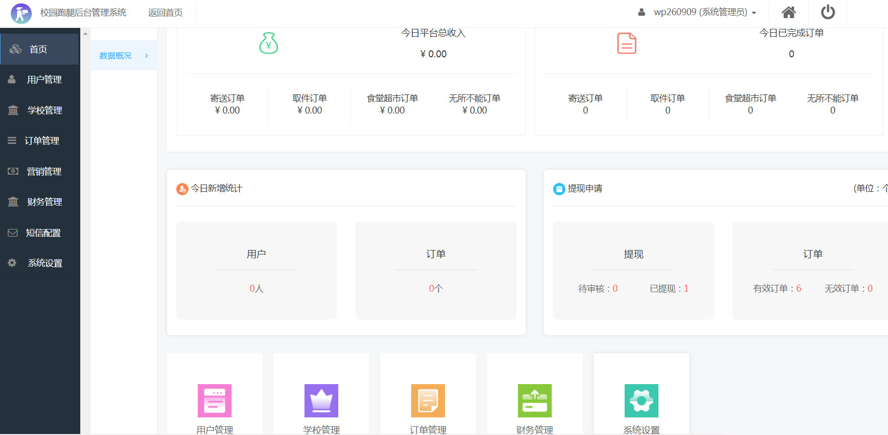This screenshot has width=888, height=435.
Task: Click the 提现 card heading
Action: click(633, 254)
